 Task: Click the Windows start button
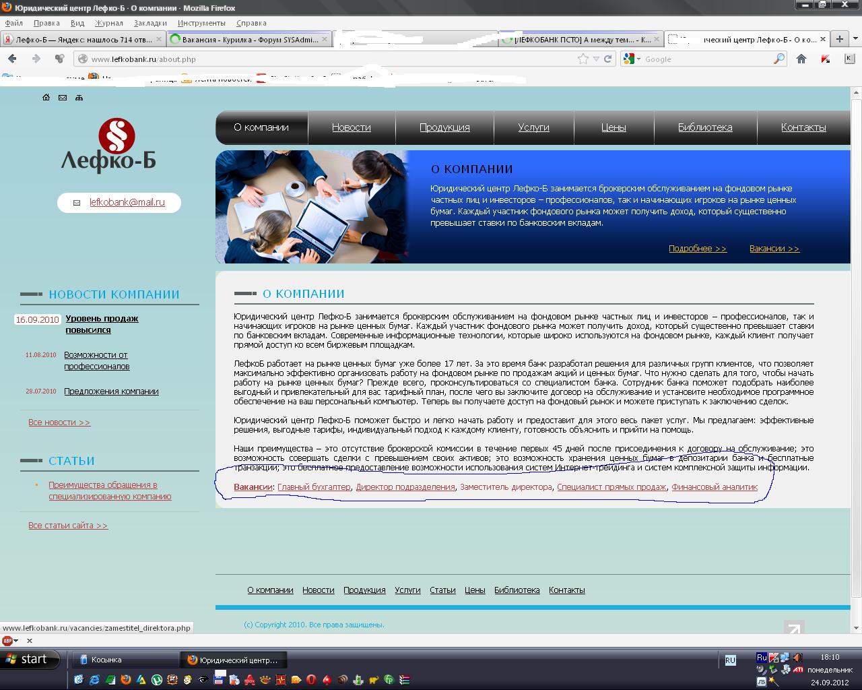[x=30, y=660]
